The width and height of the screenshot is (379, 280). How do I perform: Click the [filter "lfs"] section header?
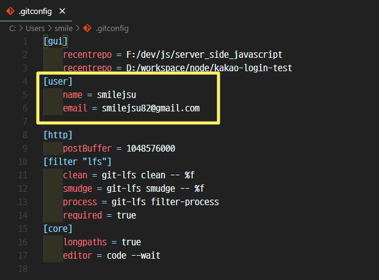click(78, 161)
